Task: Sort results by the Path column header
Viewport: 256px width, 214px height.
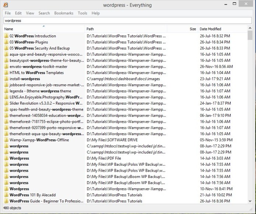Action: tap(126, 29)
